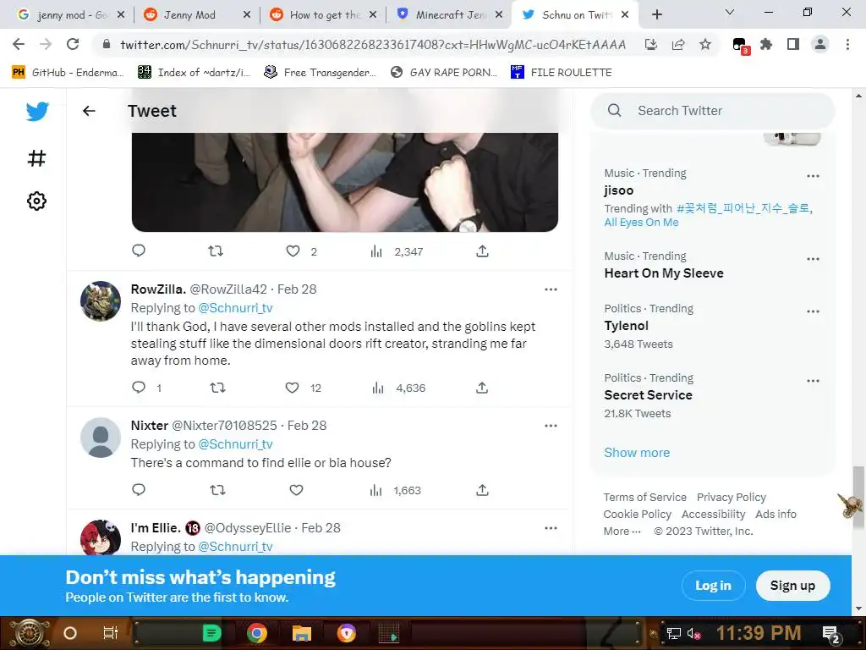
Task: Retweet Nixter's tweet
Action: 217,490
